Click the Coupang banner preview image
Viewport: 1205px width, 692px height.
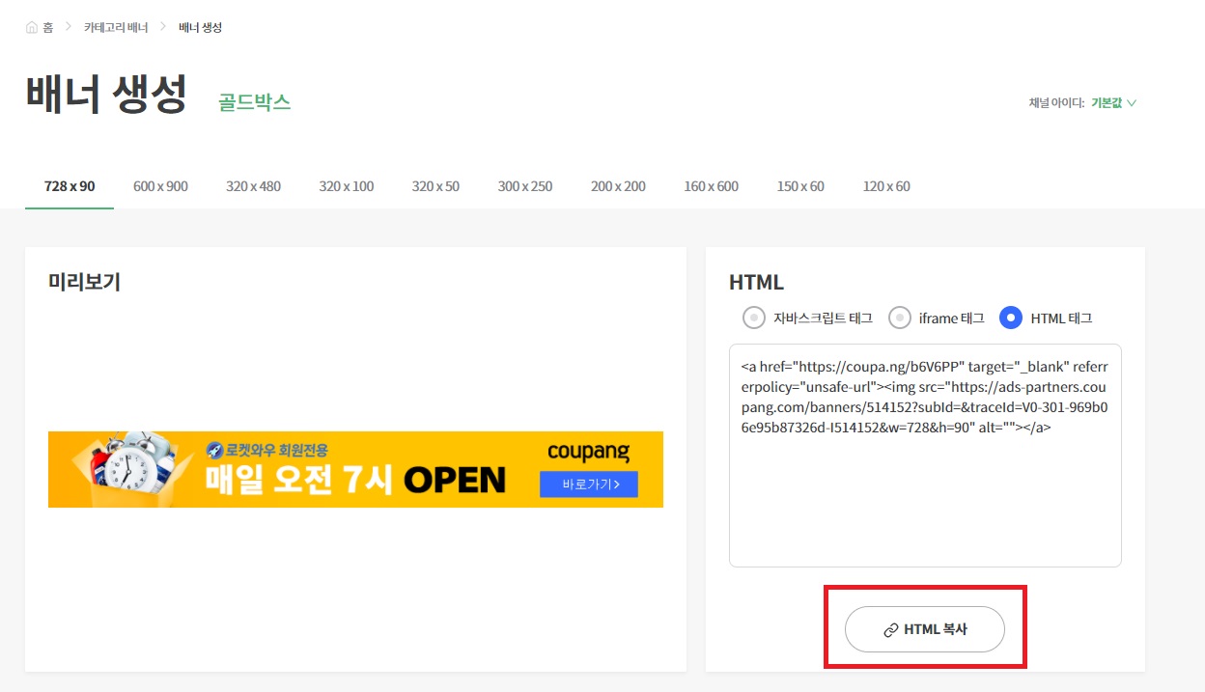[x=355, y=469]
